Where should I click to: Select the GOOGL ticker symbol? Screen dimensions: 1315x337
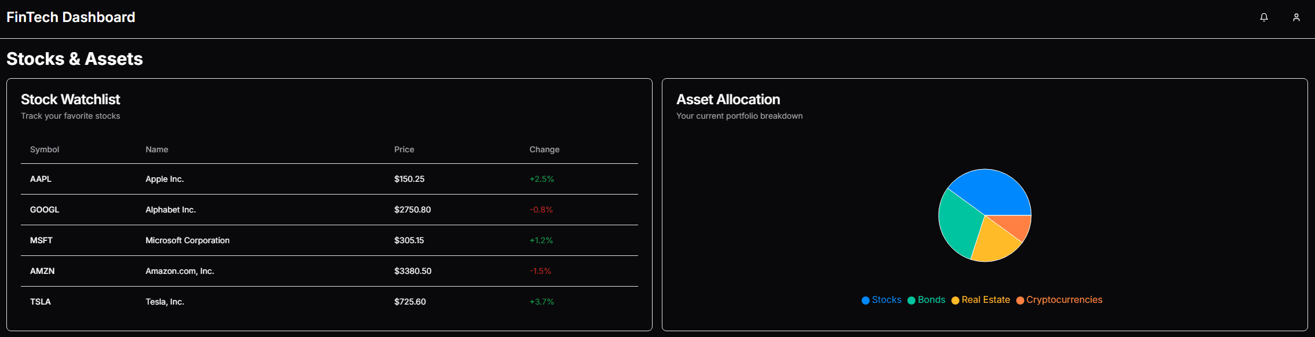point(45,210)
